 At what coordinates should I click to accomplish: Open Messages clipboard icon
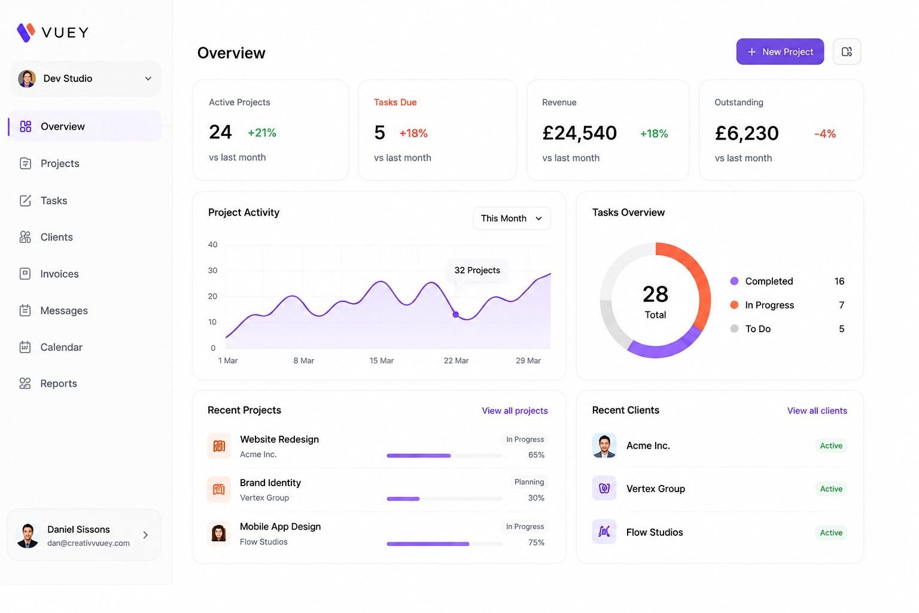point(25,310)
